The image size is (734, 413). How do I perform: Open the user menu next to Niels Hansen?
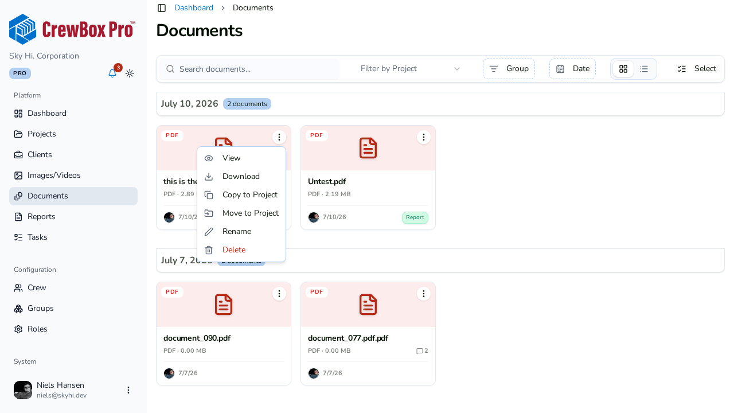(x=128, y=390)
